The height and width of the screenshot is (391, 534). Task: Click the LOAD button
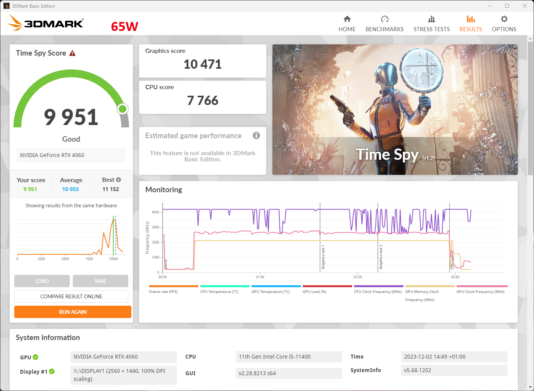pos(42,281)
